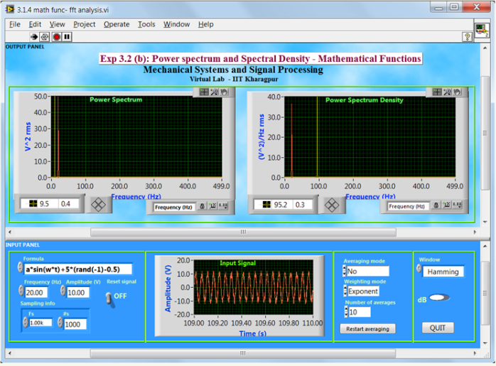Click the Run arrow in the toolbar
The image size is (496, 366).
tap(34, 37)
